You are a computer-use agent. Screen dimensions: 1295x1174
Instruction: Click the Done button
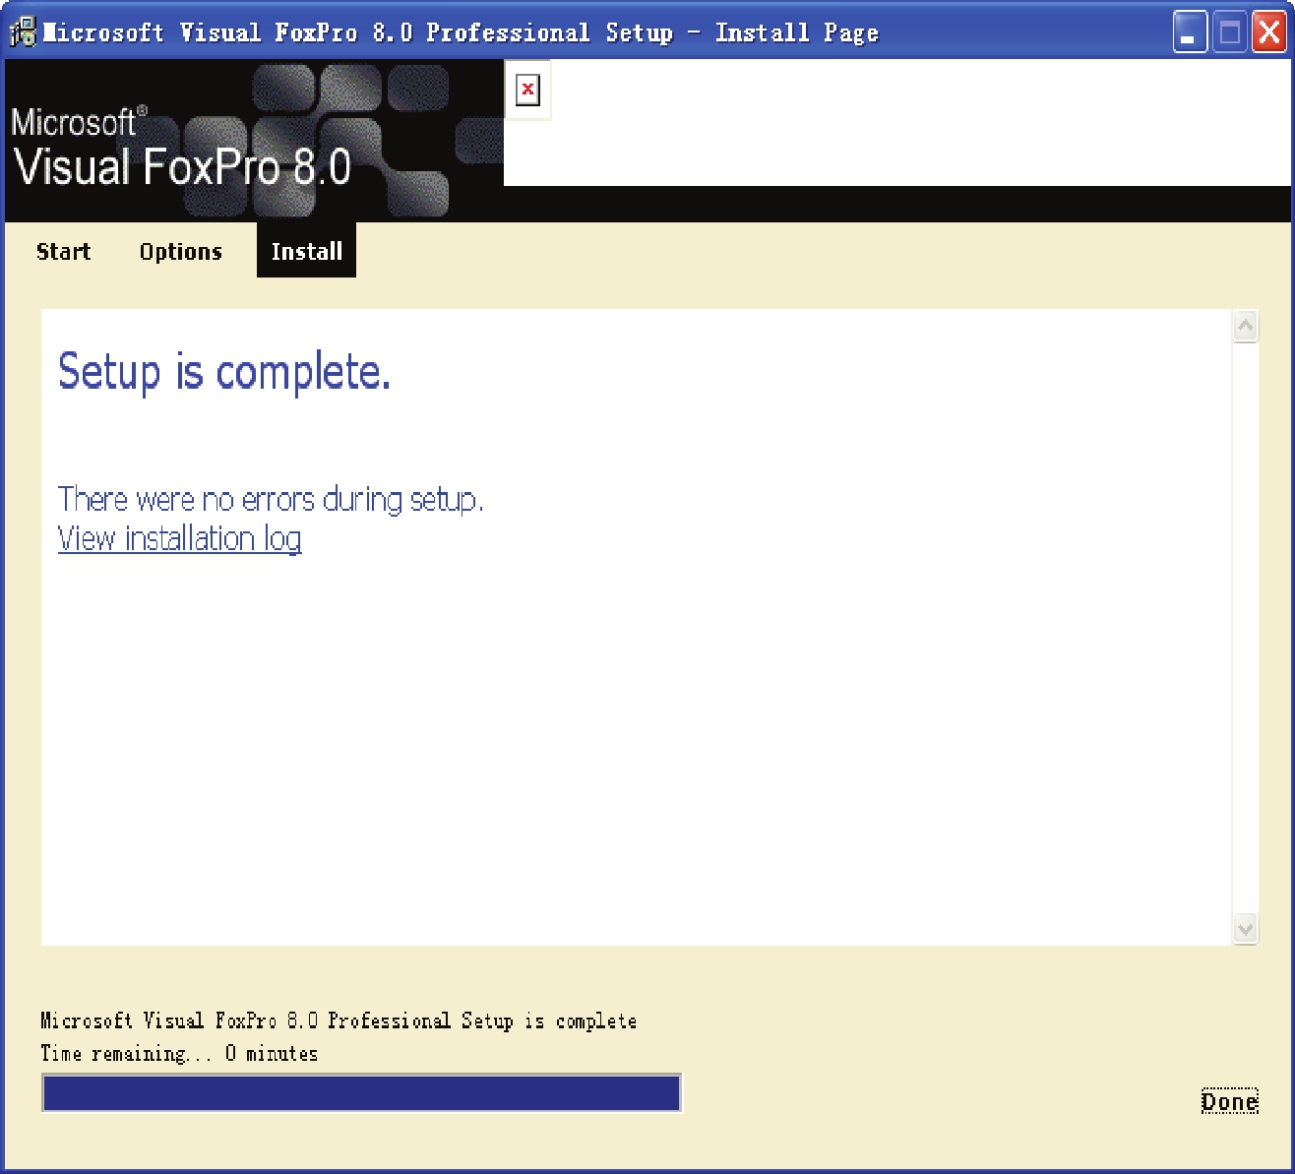point(1229,1101)
